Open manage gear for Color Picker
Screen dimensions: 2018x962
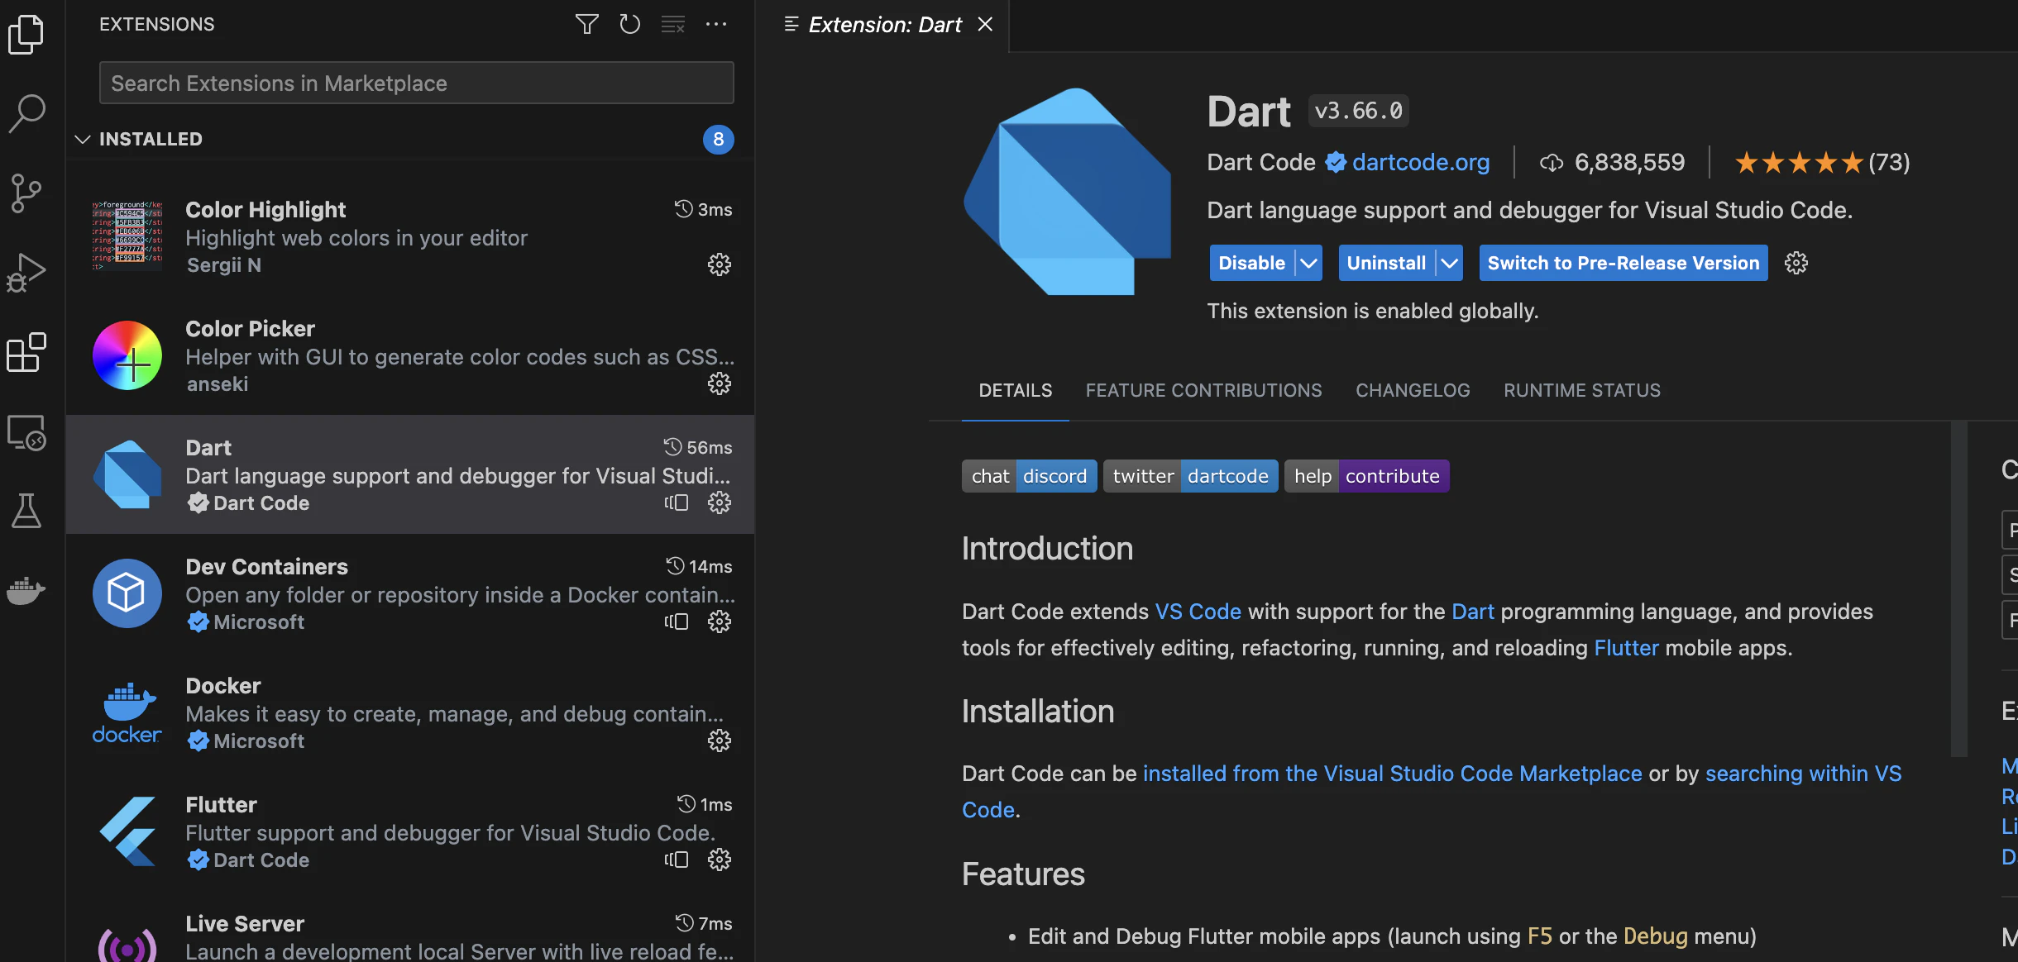(720, 383)
